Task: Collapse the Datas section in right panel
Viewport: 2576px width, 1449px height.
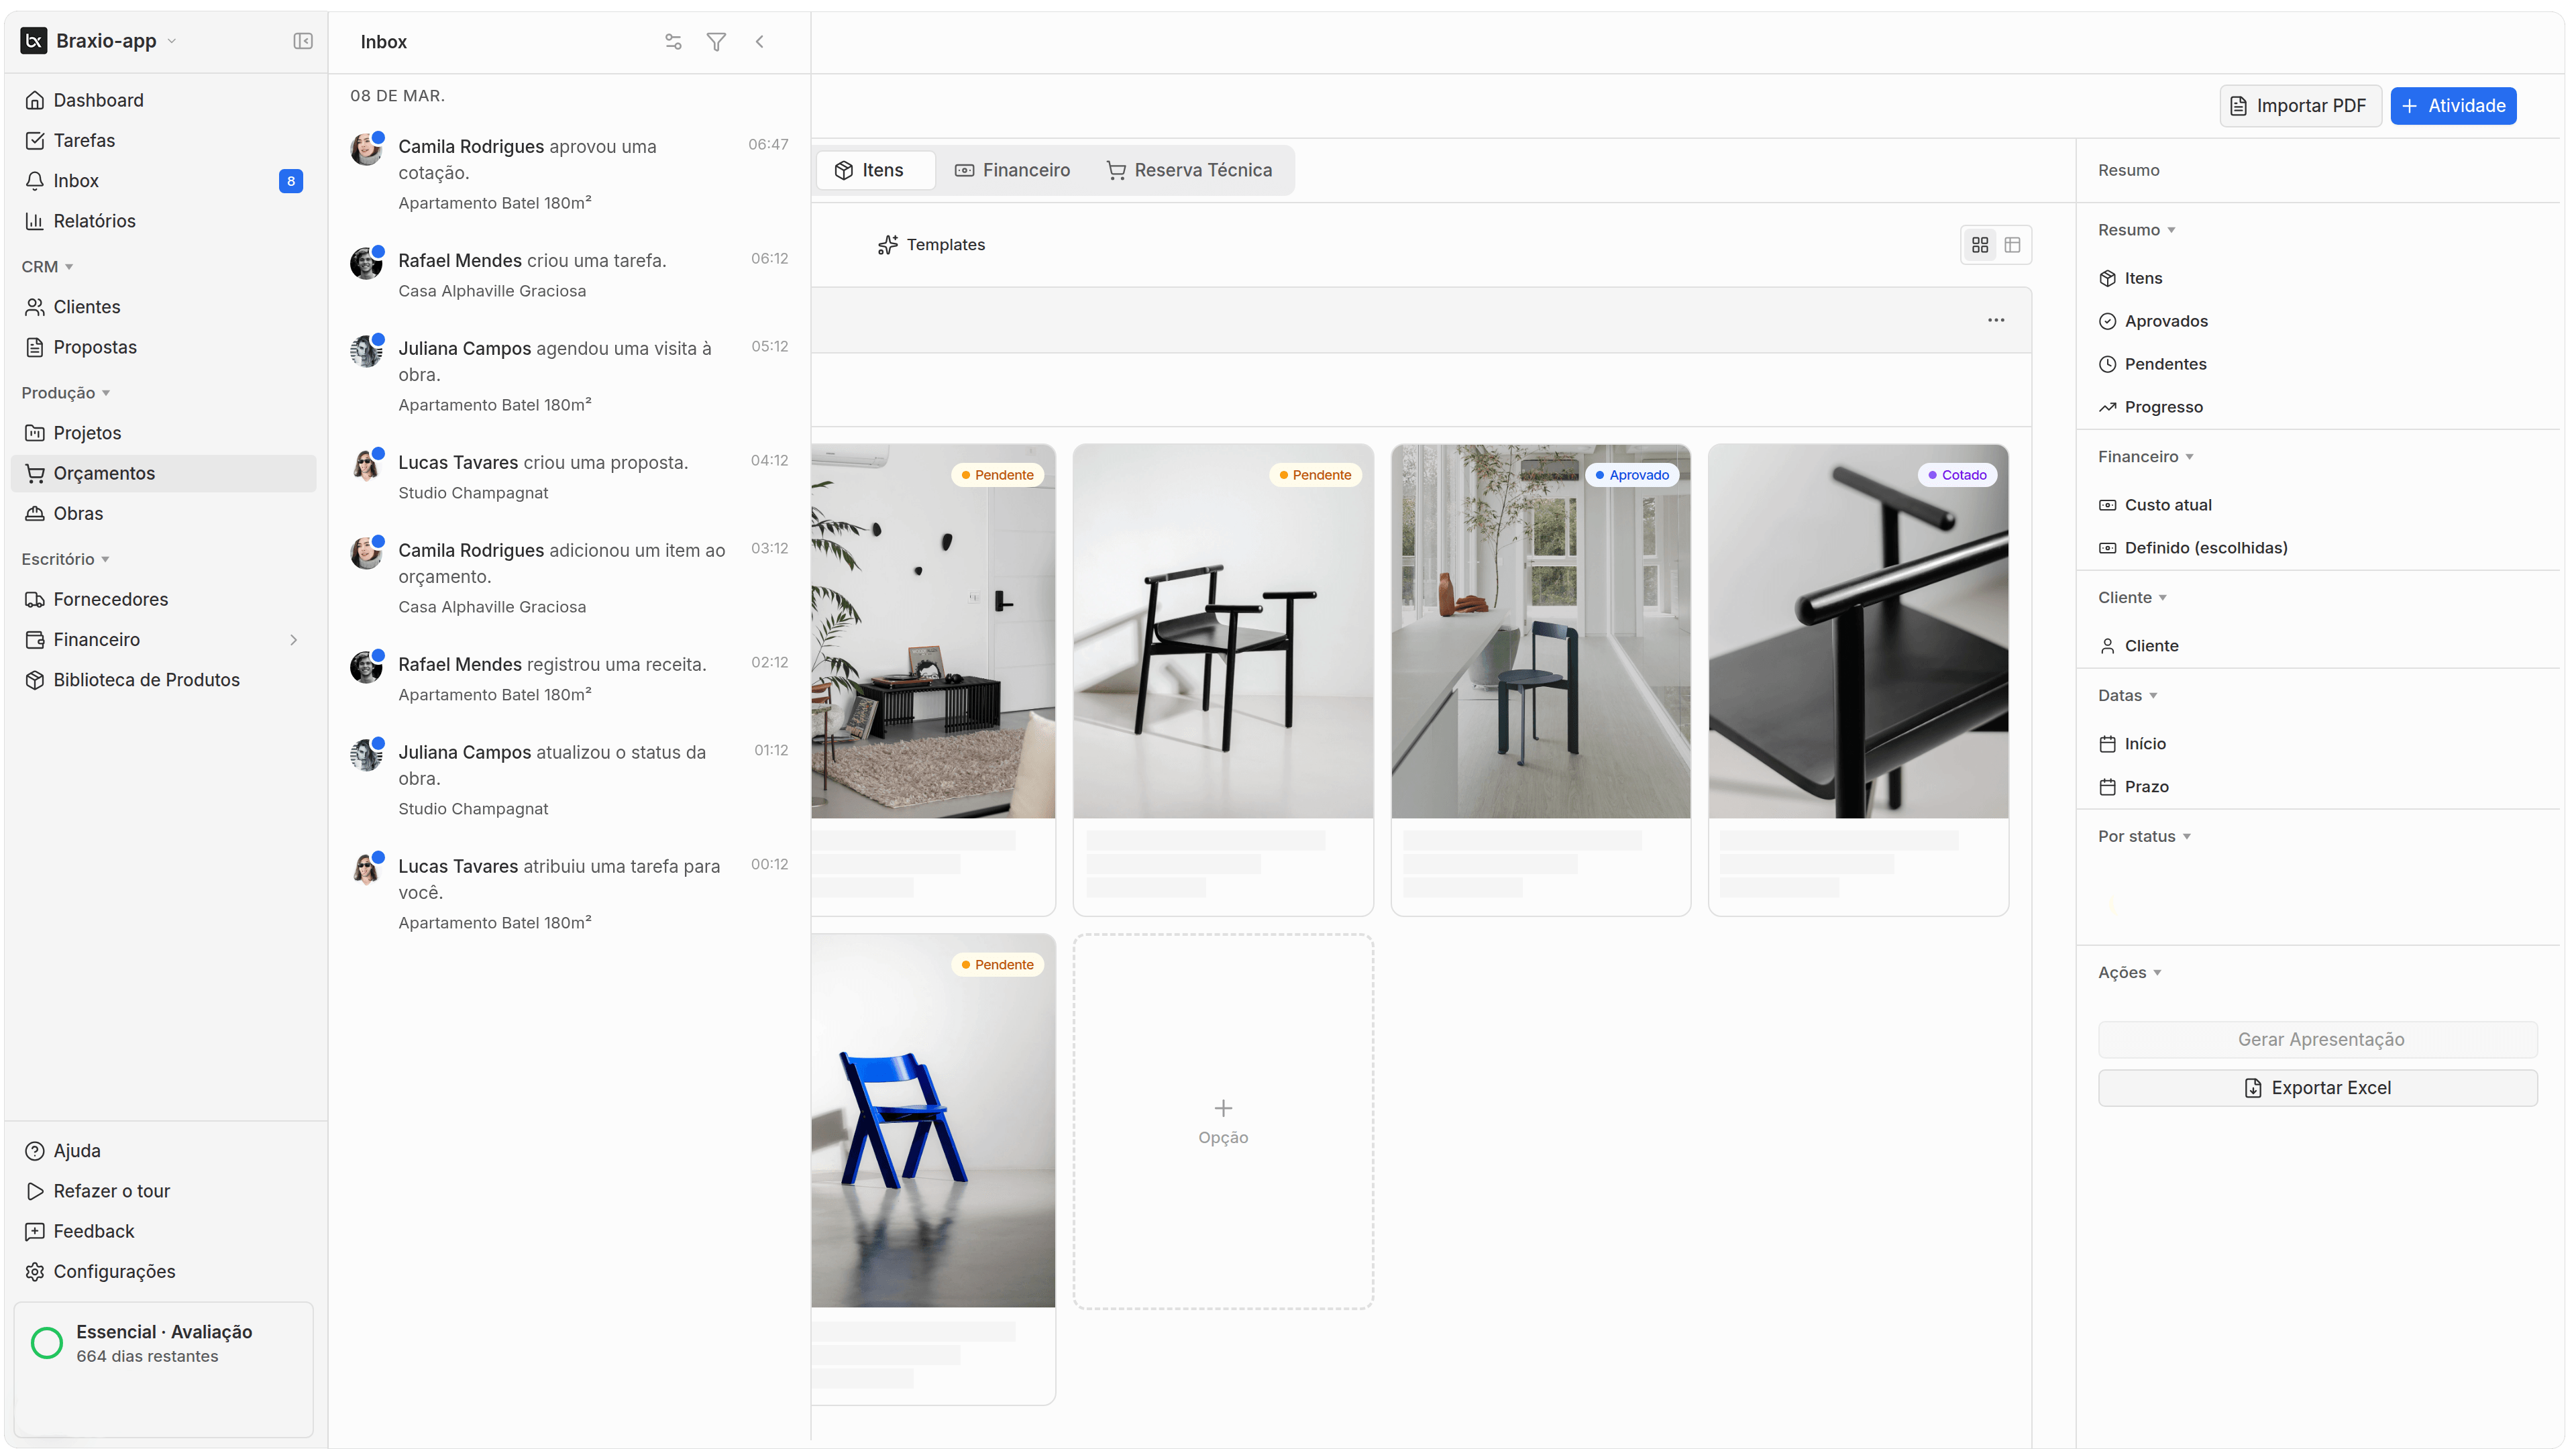Action: point(2127,696)
